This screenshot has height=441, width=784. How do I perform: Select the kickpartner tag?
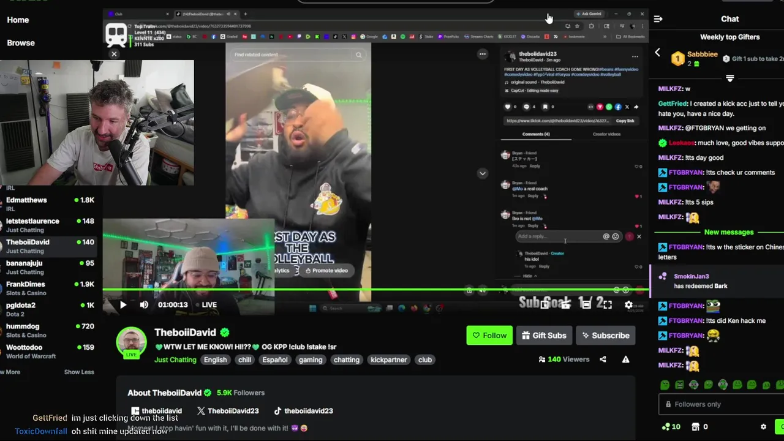pyautogui.click(x=388, y=360)
